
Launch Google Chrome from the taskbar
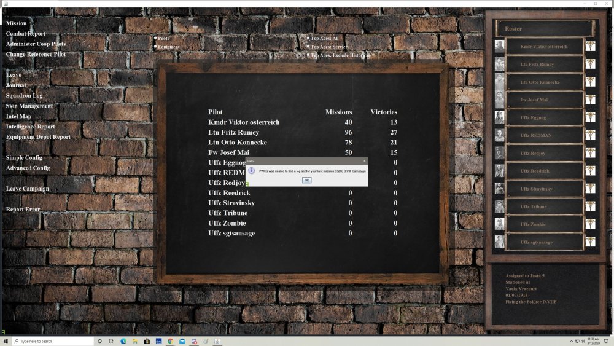coord(170,341)
